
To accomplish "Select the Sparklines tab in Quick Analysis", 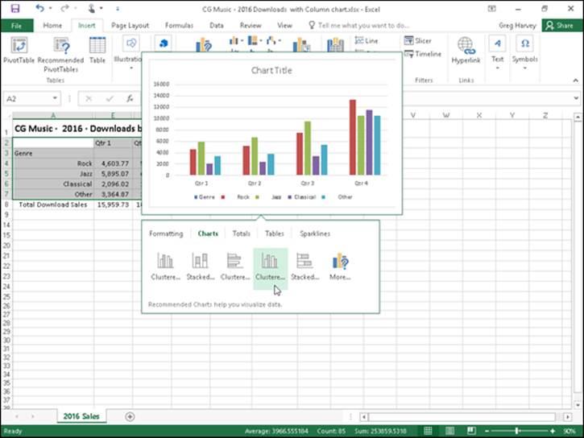I will (x=315, y=233).
